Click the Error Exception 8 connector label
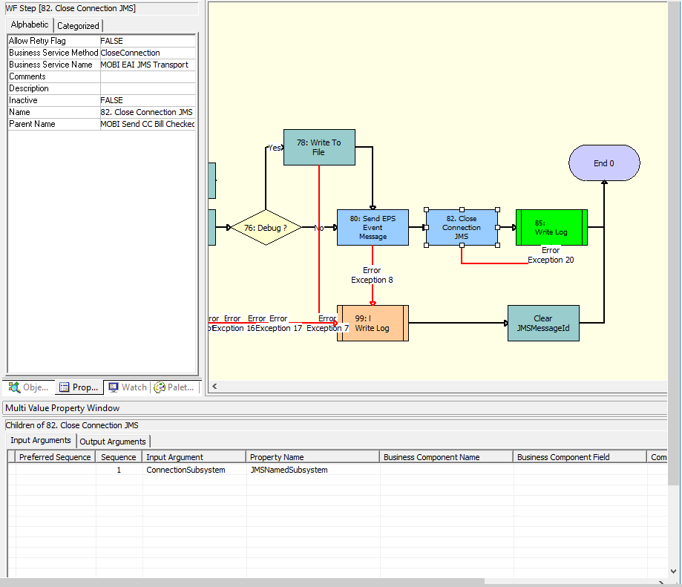Image resolution: width=682 pixels, height=587 pixels. (x=372, y=275)
